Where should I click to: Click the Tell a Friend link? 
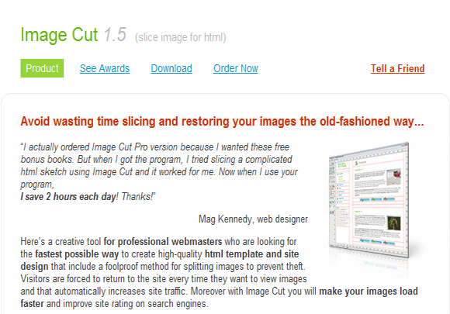397,68
